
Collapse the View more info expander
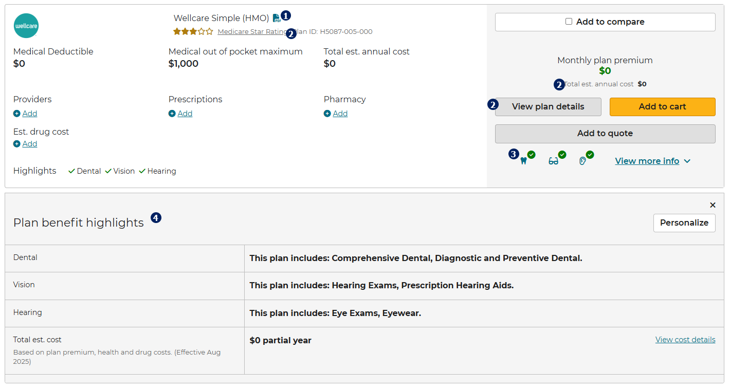[652, 161]
